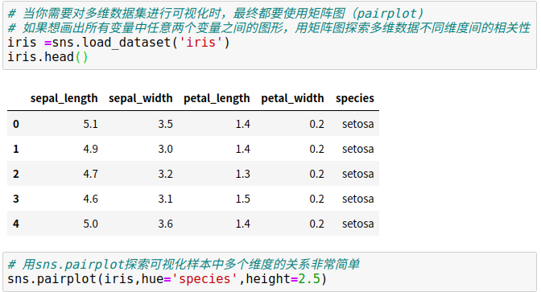Click sepal_length value 5.1

coord(90,124)
